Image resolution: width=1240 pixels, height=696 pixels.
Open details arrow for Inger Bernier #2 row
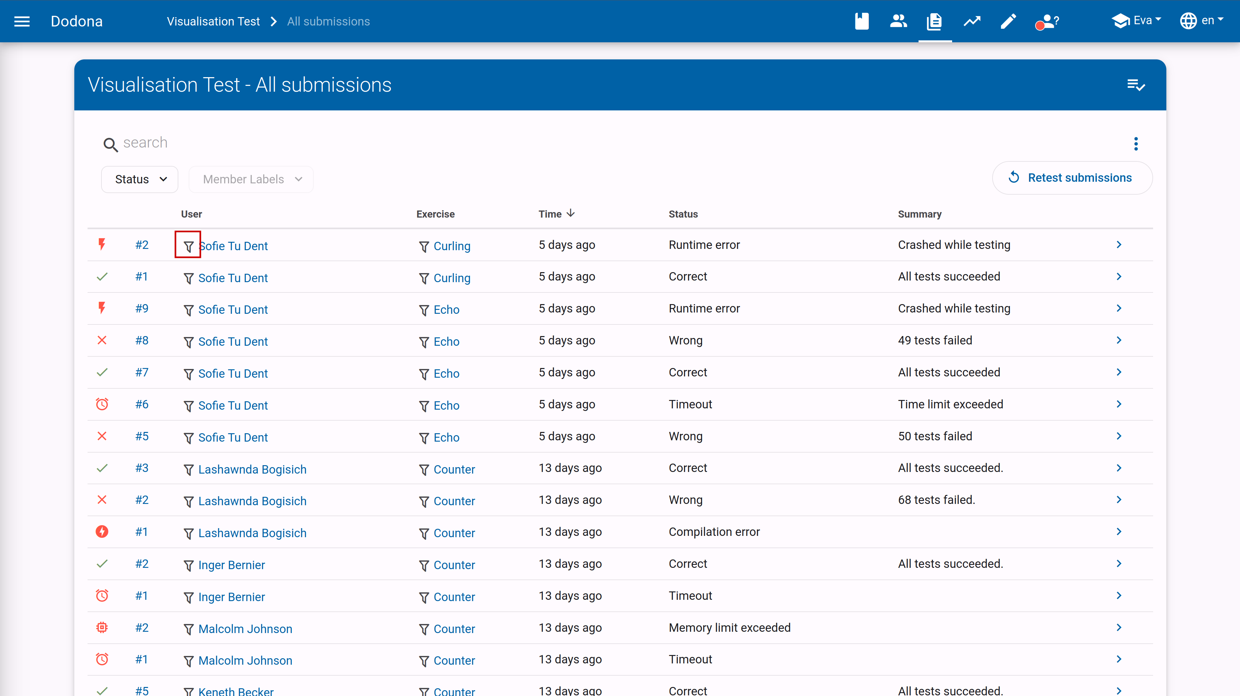1119,563
